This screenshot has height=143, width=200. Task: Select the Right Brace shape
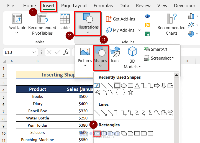pyautogui.click(x=124, y=92)
